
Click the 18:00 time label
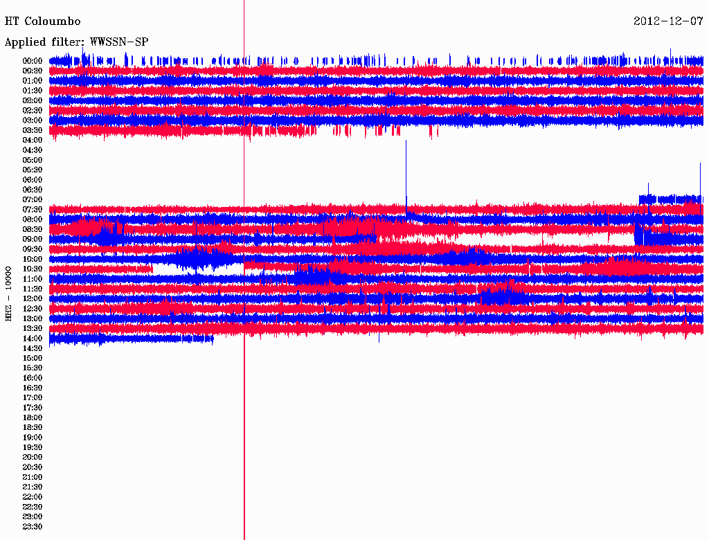[33, 417]
